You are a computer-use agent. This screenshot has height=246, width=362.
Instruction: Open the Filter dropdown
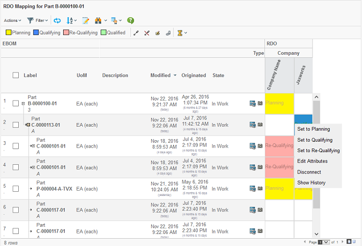click(38, 20)
